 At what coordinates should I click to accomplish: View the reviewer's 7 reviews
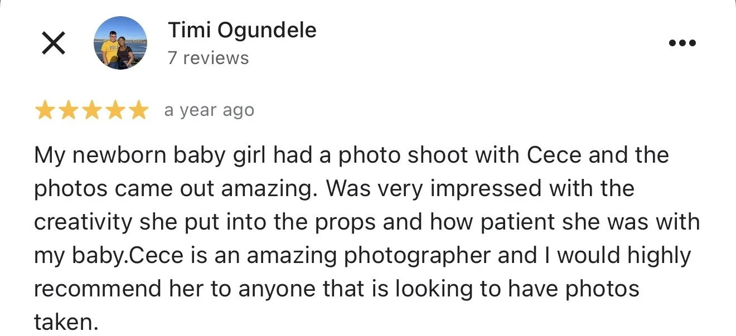pyautogui.click(x=209, y=58)
